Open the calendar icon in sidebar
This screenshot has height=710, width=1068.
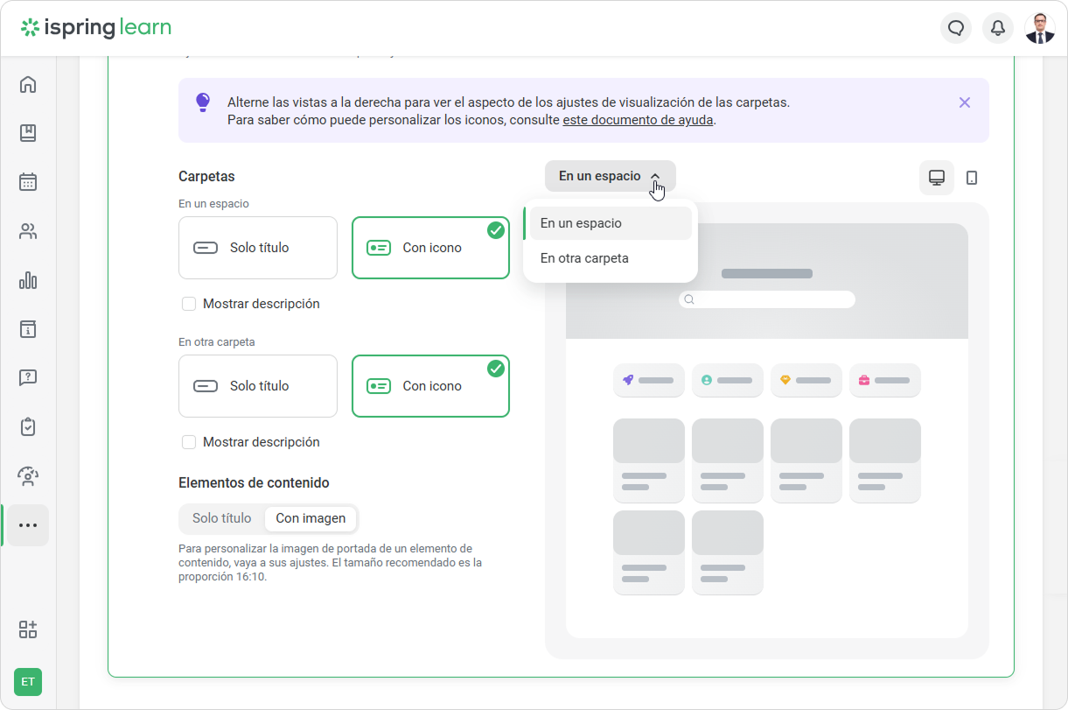[28, 182]
